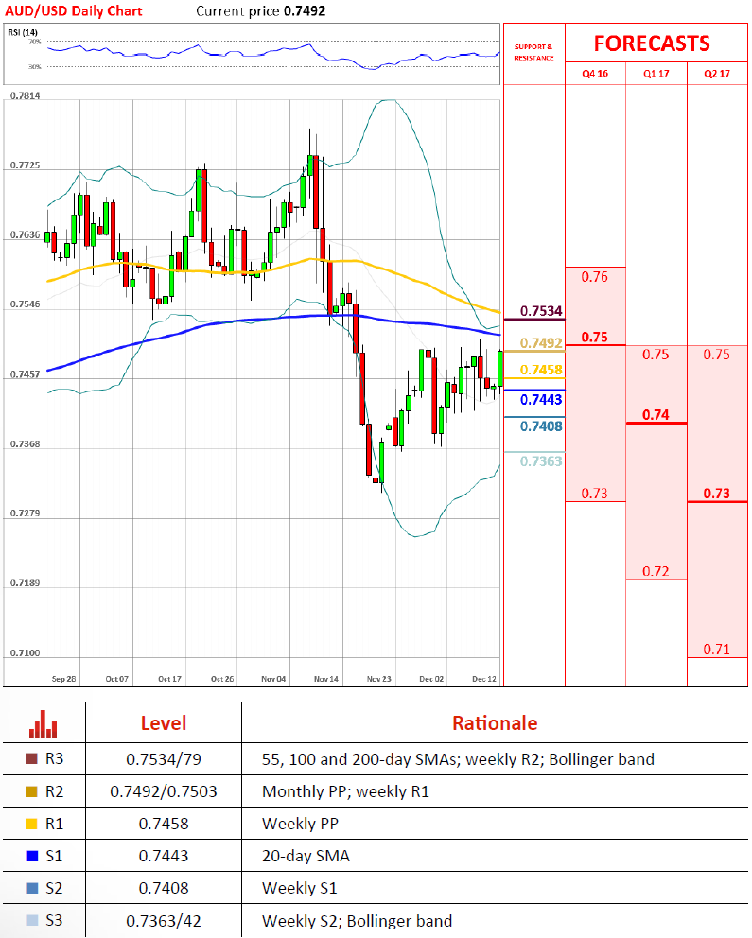
Task: Click the Dec 12 date label
Action: [484, 679]
